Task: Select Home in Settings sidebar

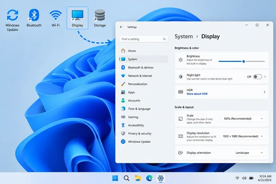Action: click(x=143, y=51)
